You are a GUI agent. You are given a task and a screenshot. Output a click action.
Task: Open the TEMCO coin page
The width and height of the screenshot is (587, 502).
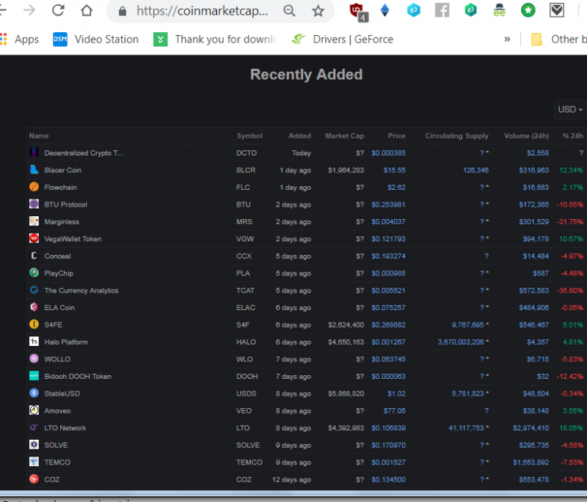57,462
